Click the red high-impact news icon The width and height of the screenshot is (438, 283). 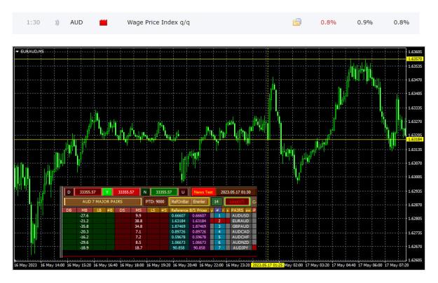point(103,22)
